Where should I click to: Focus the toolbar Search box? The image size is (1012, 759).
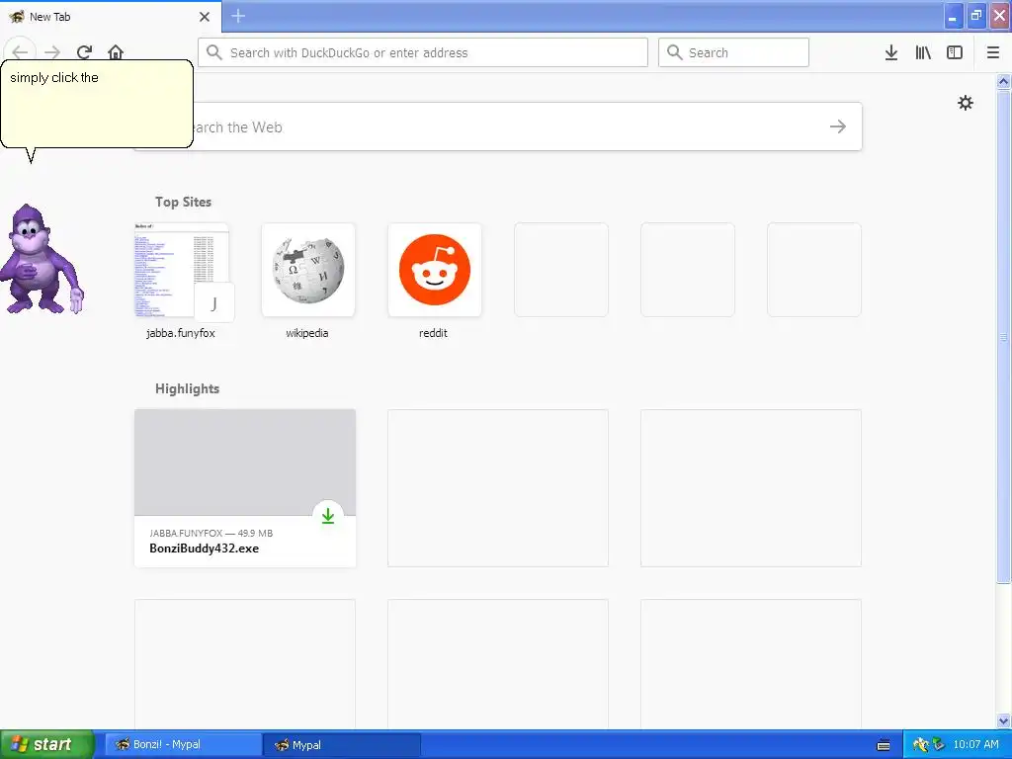[733, 52]
